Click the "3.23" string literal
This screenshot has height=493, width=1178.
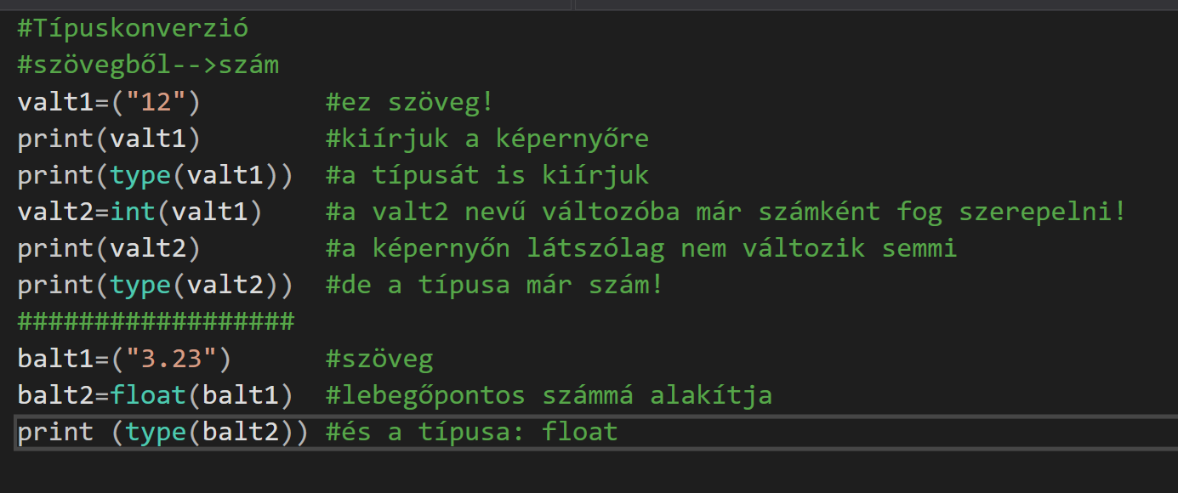click(171, 358)
